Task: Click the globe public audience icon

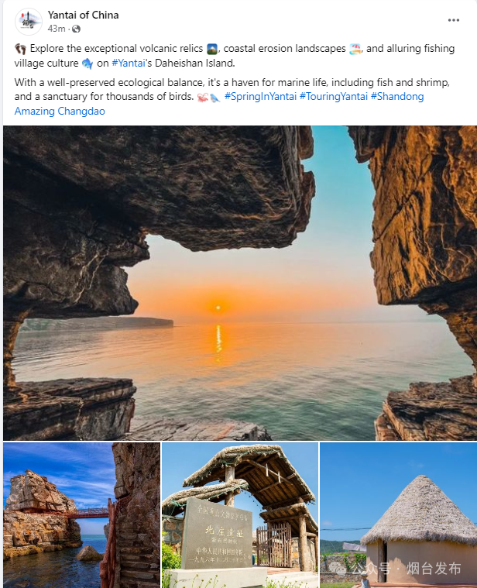Action: click(76, 29)
